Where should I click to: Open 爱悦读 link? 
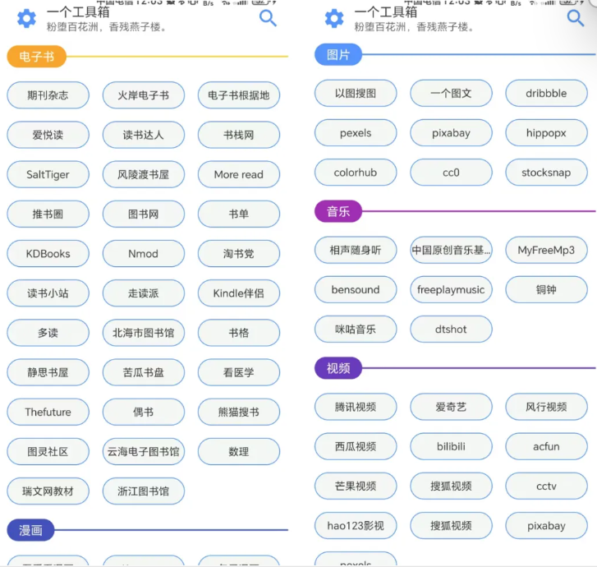(48, 135)
